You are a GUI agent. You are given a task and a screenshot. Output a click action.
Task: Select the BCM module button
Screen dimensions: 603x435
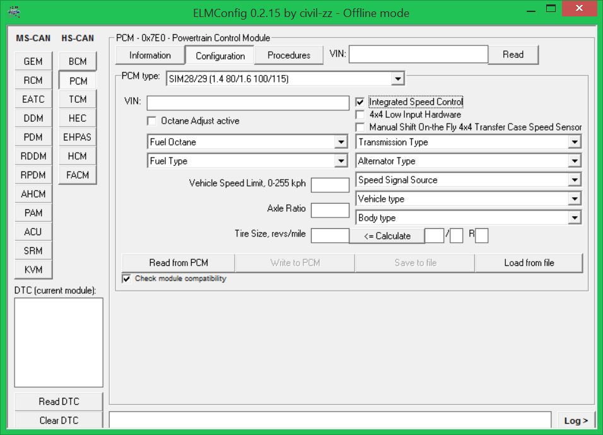[78, 62]
